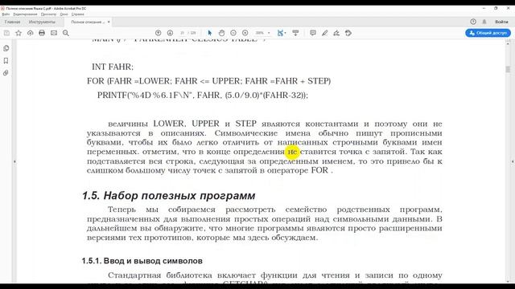Open the Справка menu

coord(78,14)
